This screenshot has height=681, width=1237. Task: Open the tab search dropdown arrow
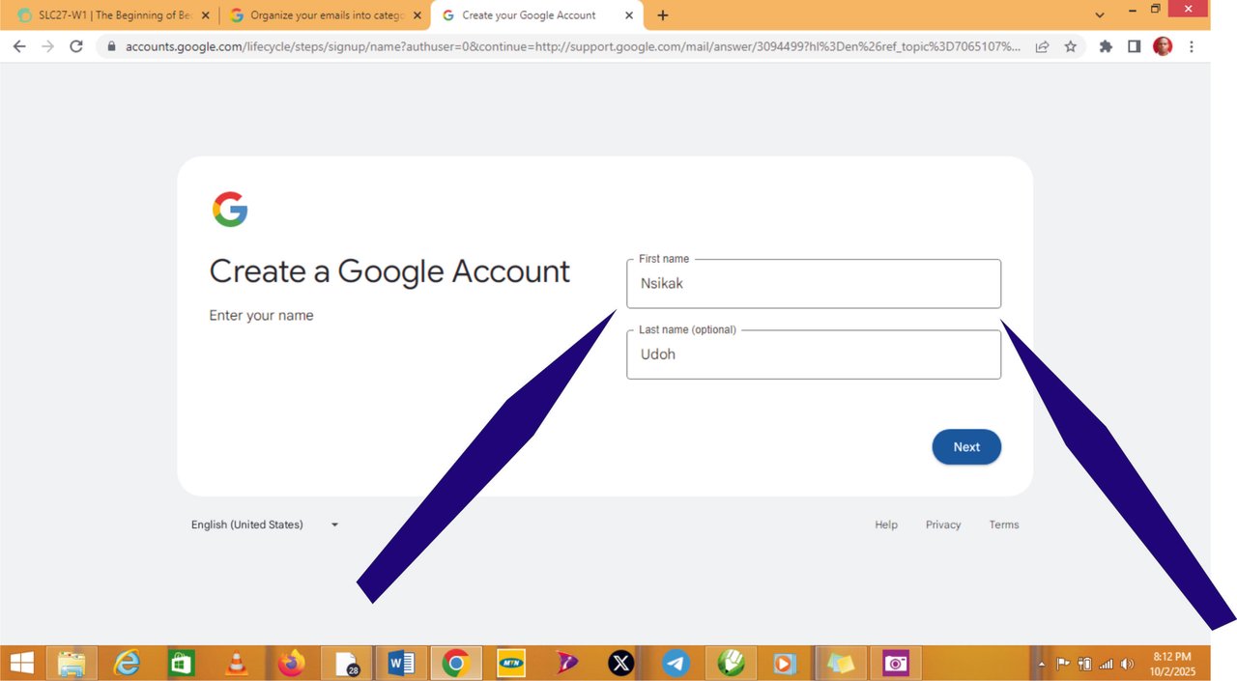click(1100, 15)
